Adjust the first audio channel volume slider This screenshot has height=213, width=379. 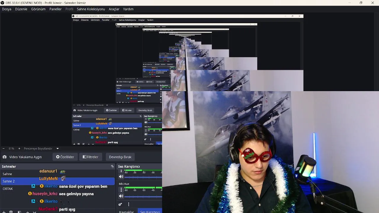(143, 177)
